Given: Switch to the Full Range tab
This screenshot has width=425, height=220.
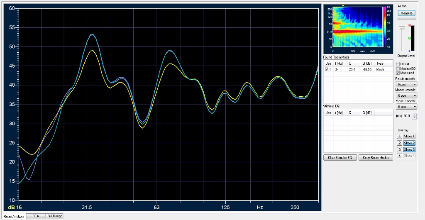Looking at the screenshot, I should pyautogui.click(x=54, y=216).
